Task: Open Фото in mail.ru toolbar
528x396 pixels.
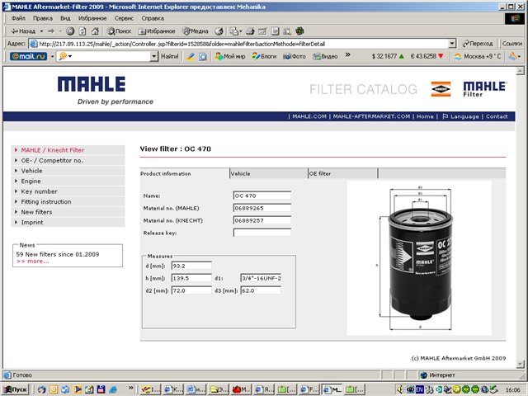Action: [x=295, y=56]
